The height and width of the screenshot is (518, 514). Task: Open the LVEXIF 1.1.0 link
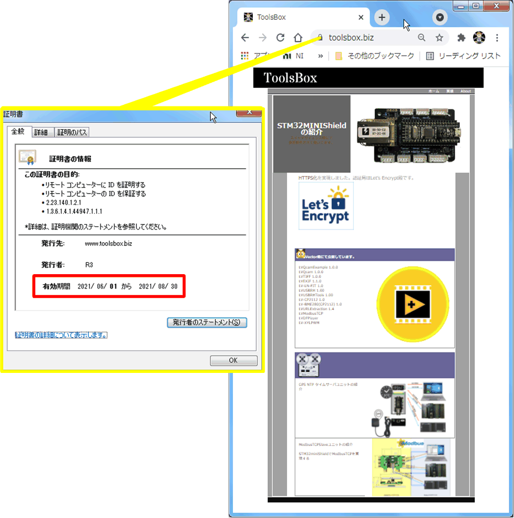pos(310,281)
